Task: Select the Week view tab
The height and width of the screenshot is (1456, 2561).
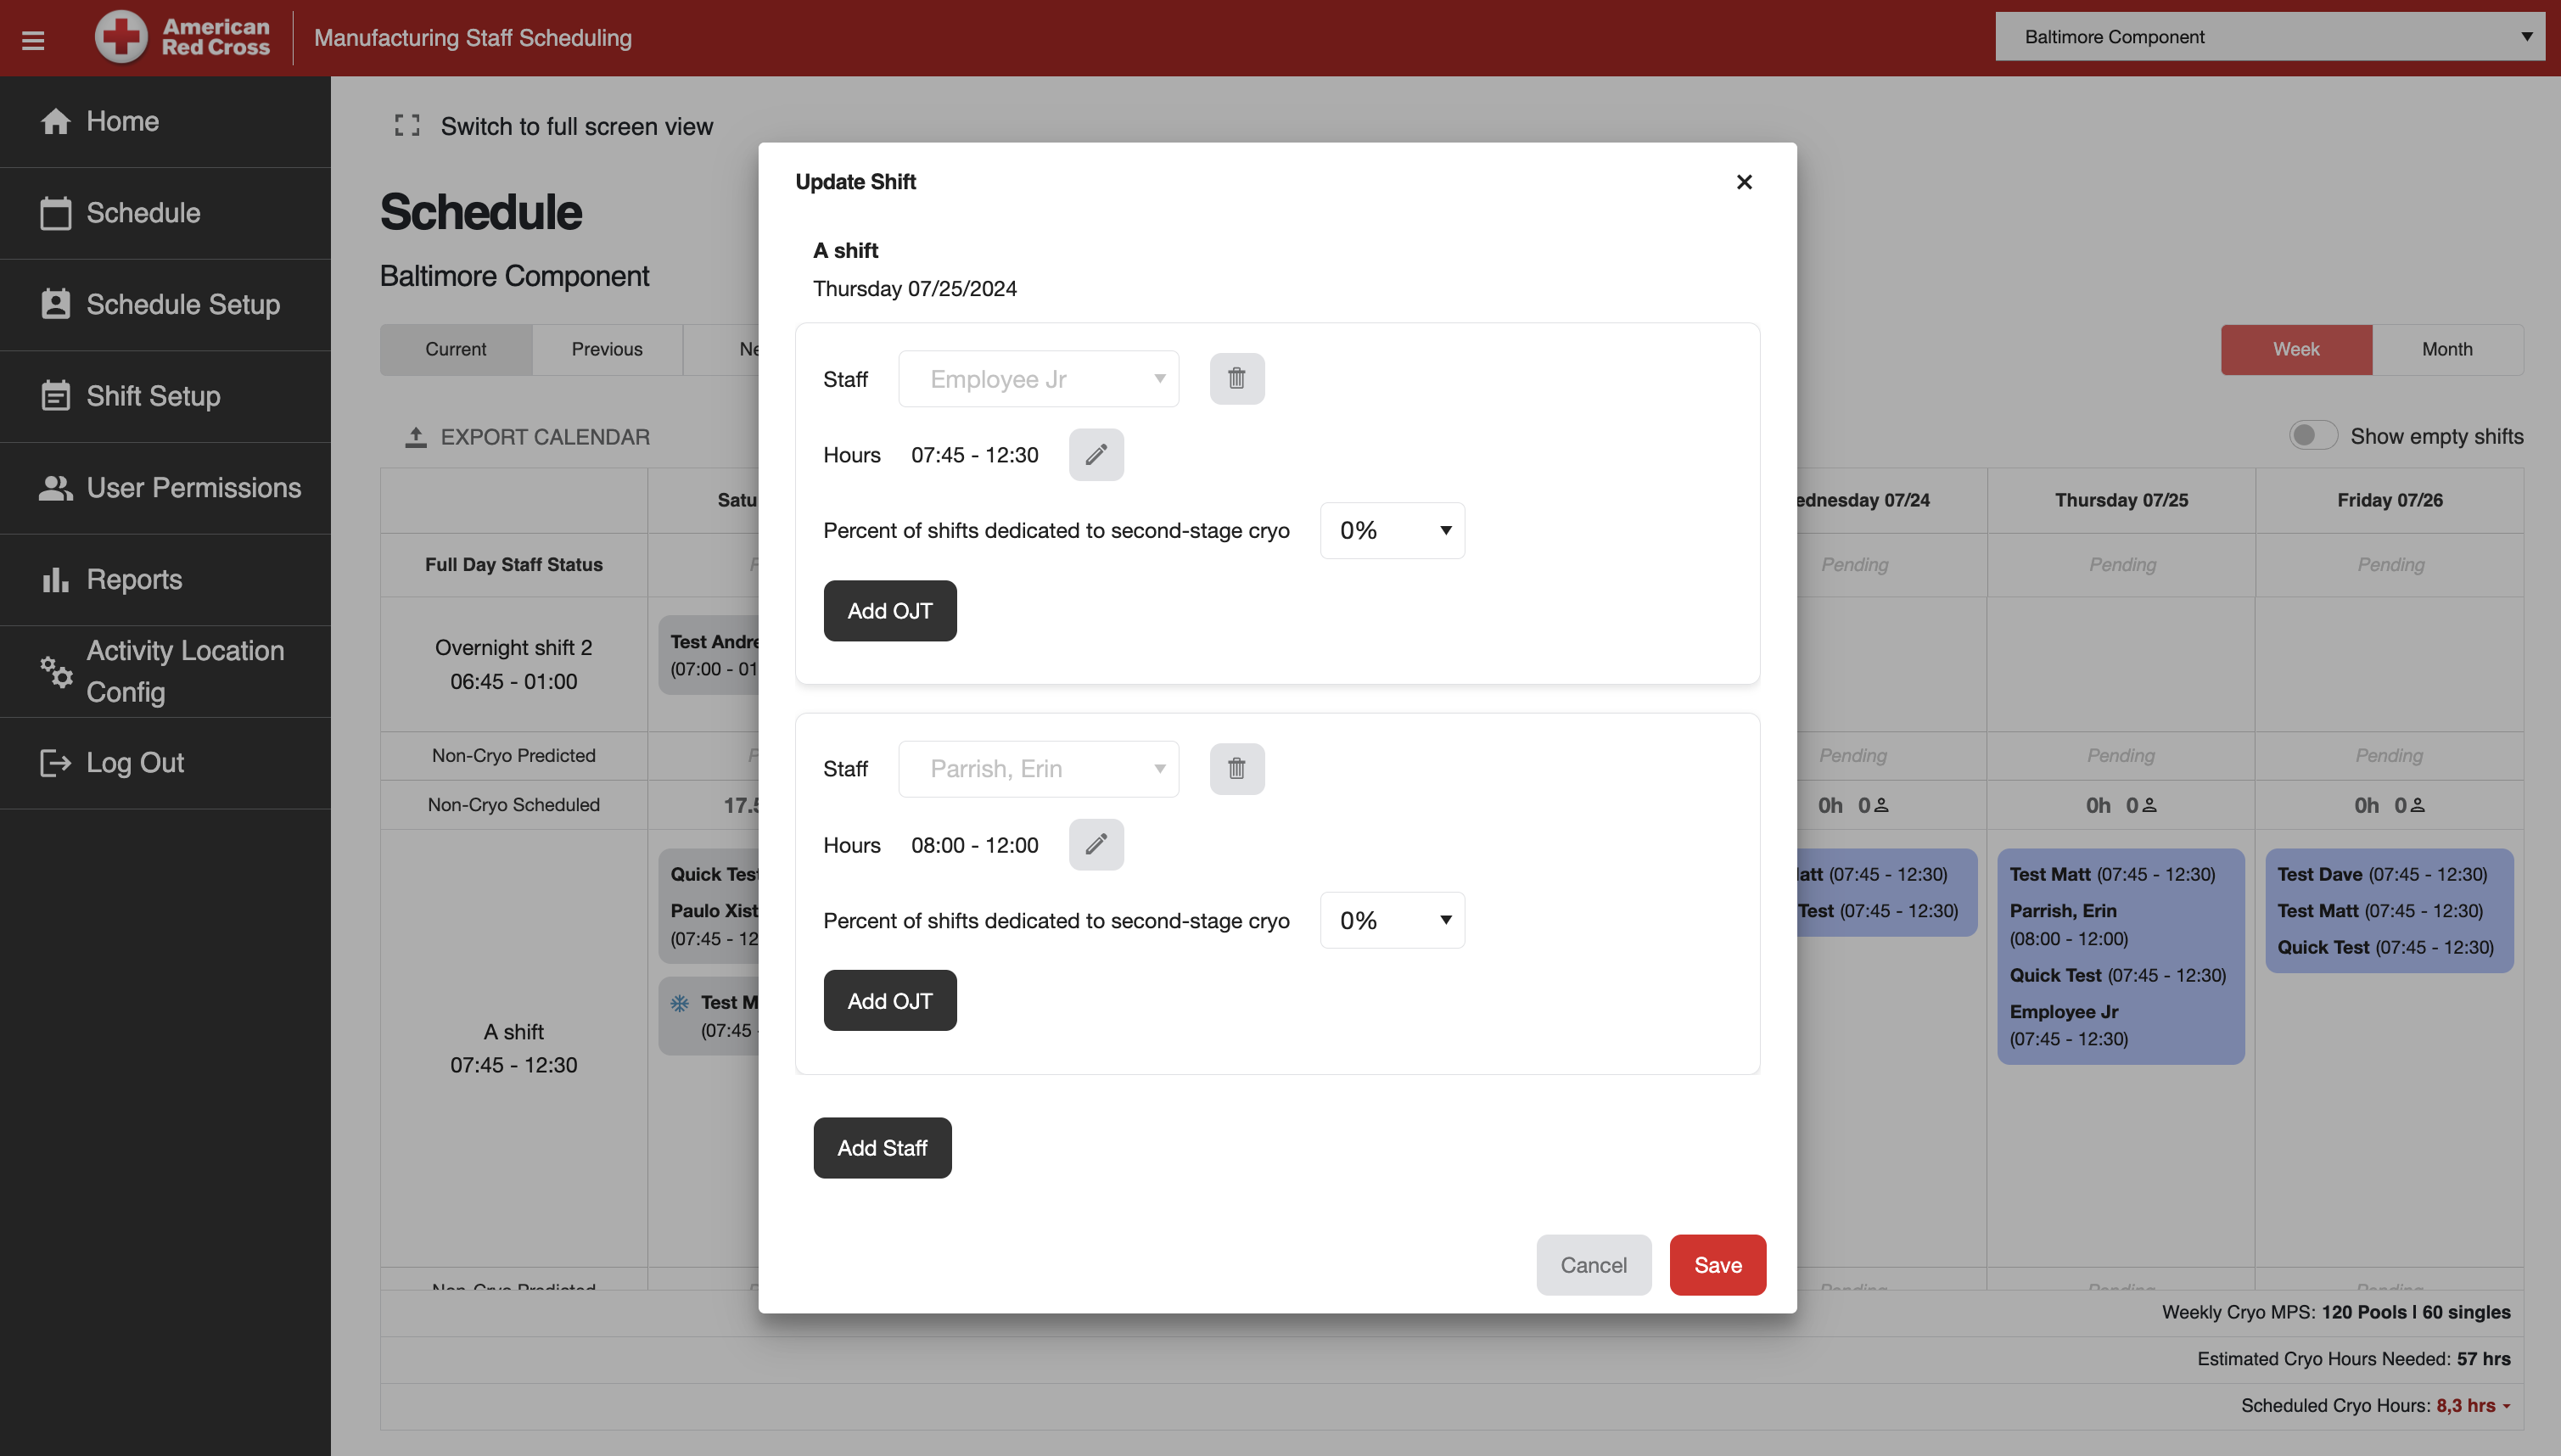Action: point(2296,349)
